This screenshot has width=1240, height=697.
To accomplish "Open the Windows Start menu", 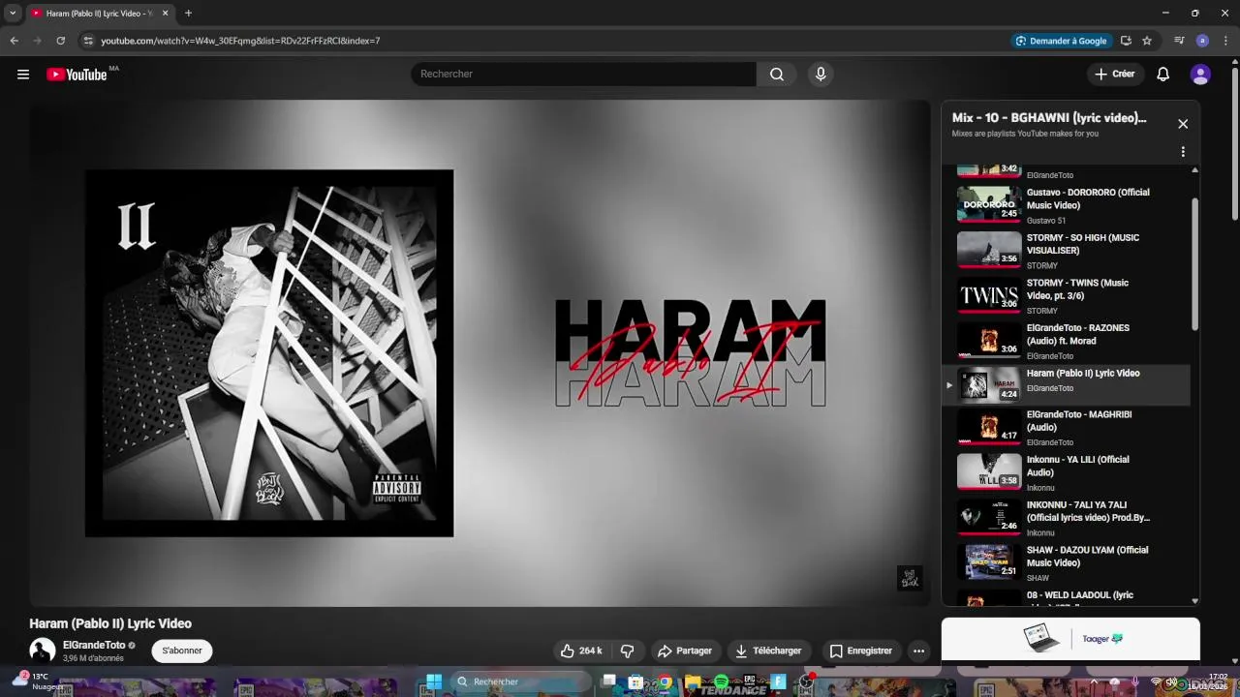I will 434,682.
